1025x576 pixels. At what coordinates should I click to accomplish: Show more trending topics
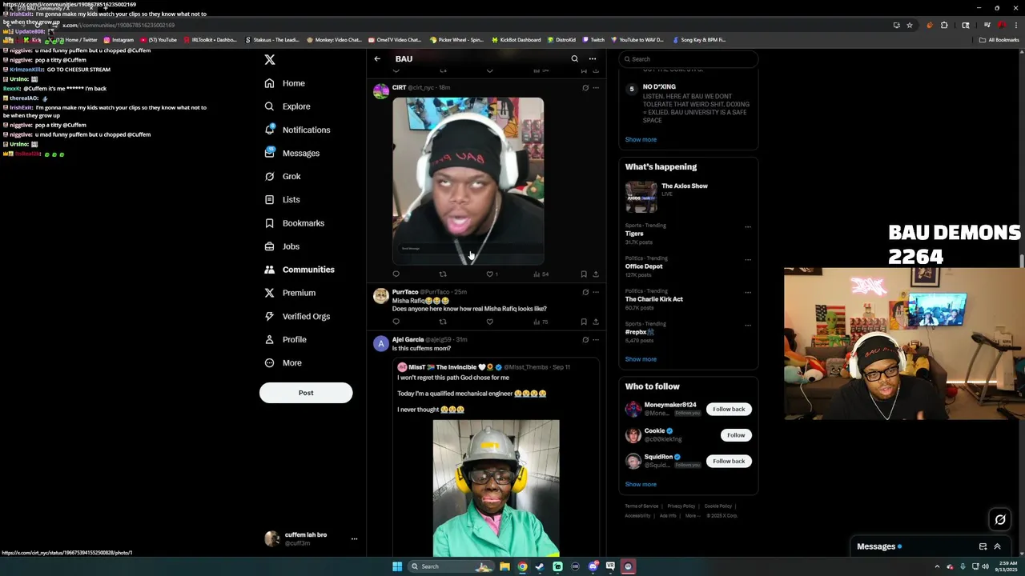[x=641, y=359]
